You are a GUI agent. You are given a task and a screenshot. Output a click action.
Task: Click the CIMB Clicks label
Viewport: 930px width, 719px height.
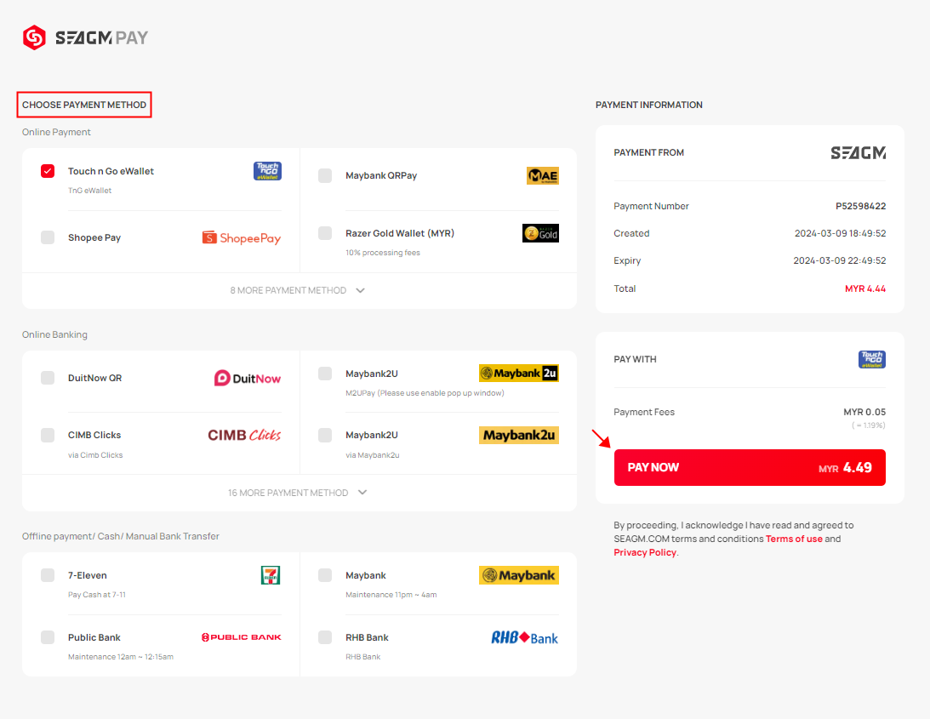[x=94, y=435]
